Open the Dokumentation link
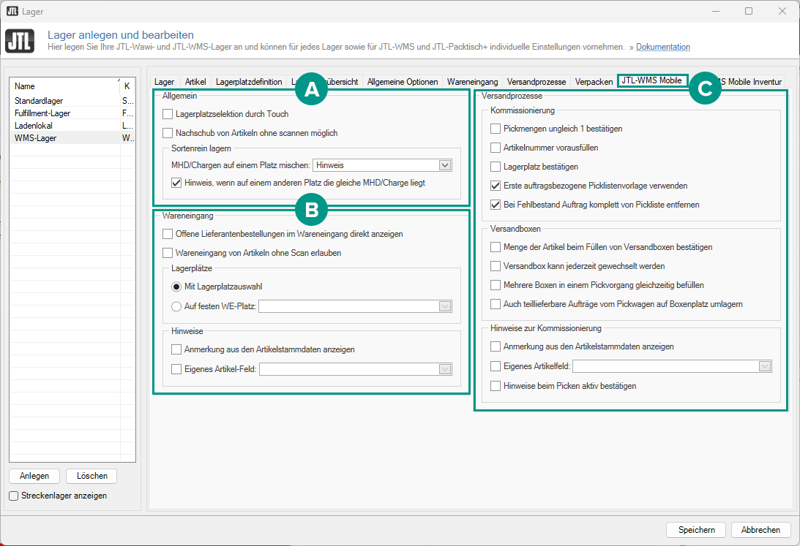This screenshot has width=800, height=546. click(x=662, y=47)
